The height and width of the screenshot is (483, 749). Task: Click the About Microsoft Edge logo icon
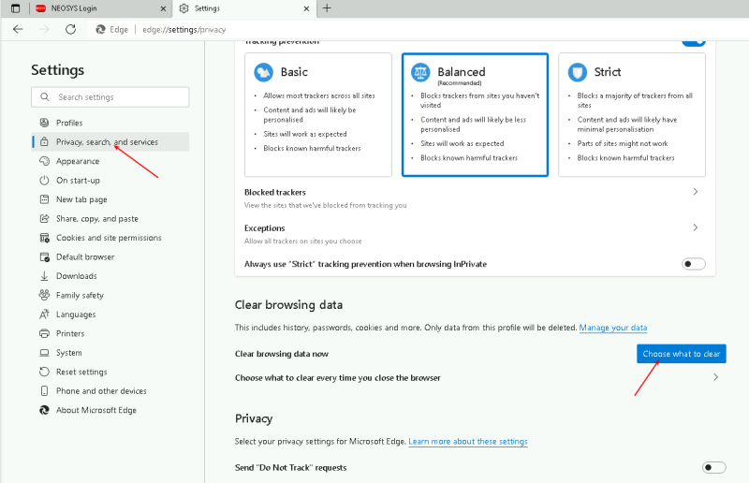[x=44, y=410]
